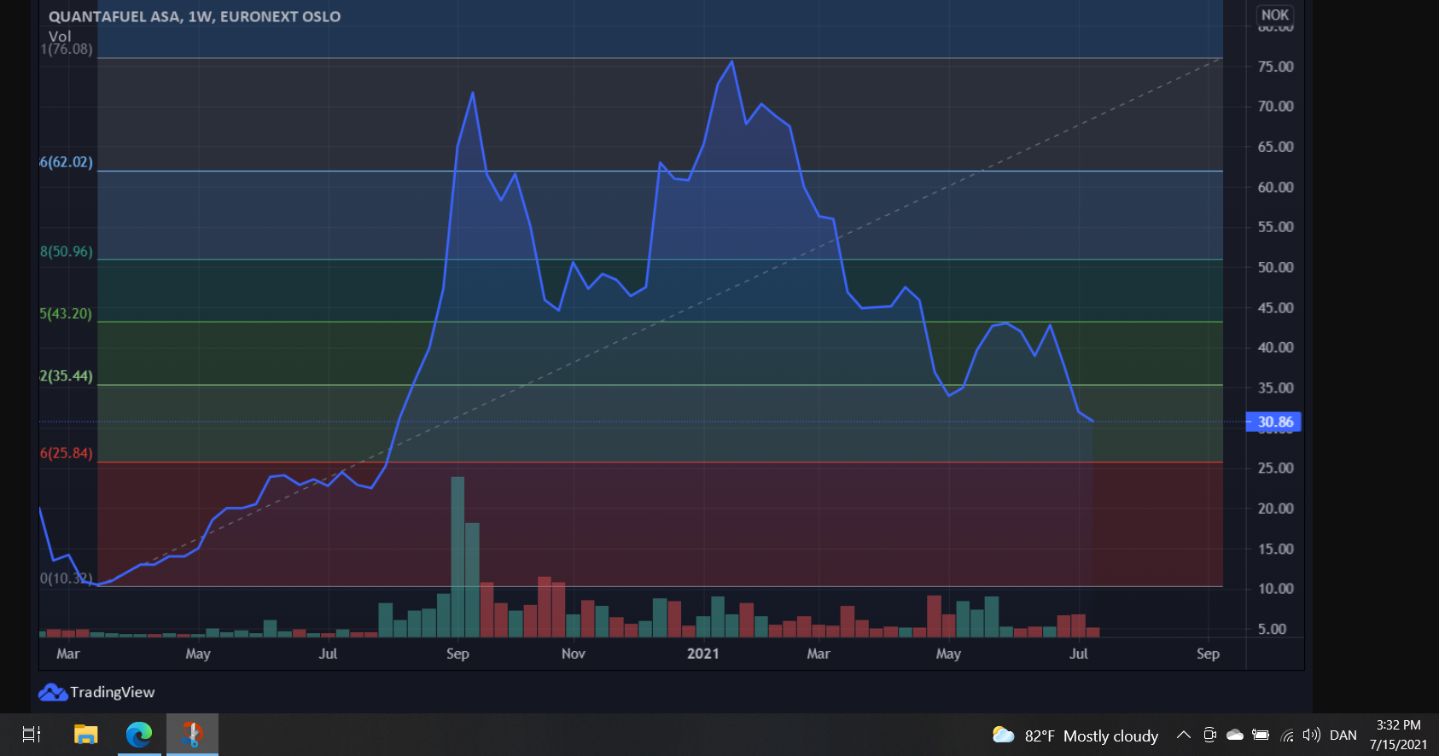Open the Wi-Fi network icon
Screen dimensions: 1439x756
(1287, 736)
